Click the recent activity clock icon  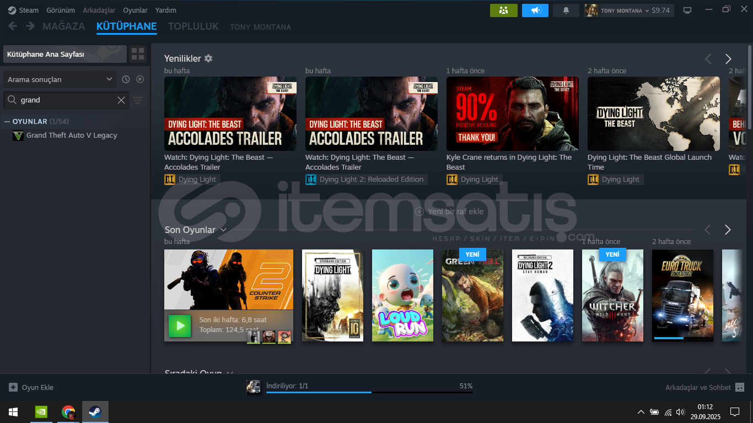coord(126,79)
